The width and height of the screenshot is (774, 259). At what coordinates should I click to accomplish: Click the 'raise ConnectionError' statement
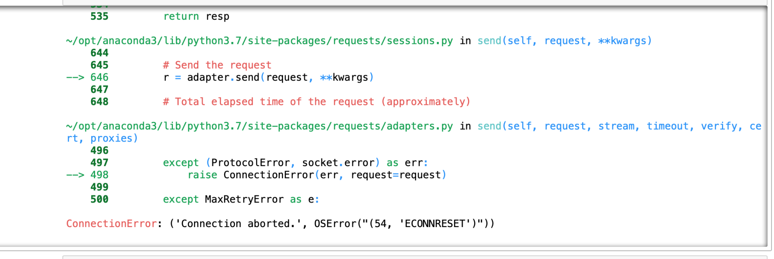[317, 175]
